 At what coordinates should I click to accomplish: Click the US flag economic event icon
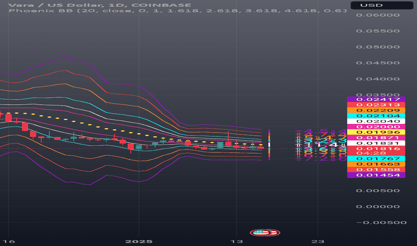click(260, 233)
